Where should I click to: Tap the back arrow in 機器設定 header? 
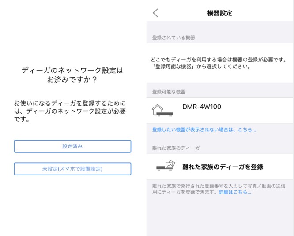[155, 13]
